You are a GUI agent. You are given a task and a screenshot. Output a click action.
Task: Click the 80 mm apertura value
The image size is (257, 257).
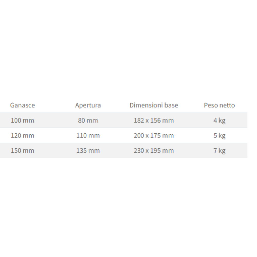point(88,120)
